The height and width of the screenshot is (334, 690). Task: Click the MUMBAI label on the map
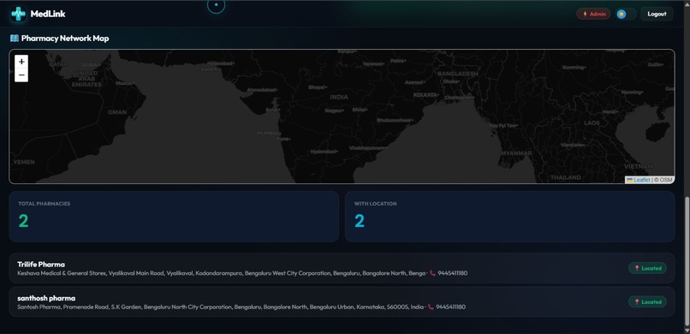(x=268, y=133)
